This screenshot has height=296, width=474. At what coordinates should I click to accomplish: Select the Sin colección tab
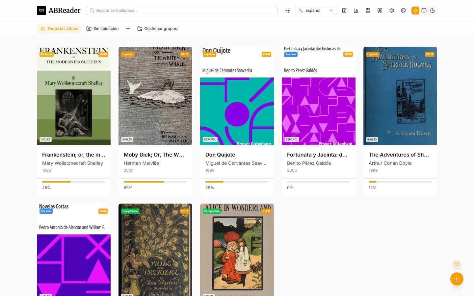pos(102,29)
